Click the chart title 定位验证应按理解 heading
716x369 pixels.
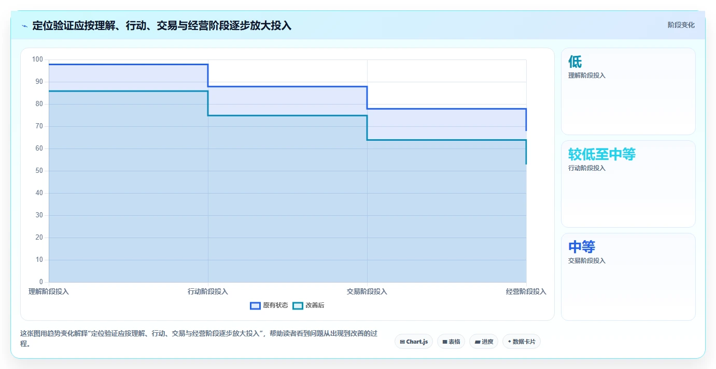click(162, 25)
